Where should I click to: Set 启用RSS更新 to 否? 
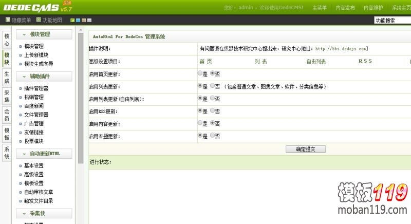coord(213,110)
